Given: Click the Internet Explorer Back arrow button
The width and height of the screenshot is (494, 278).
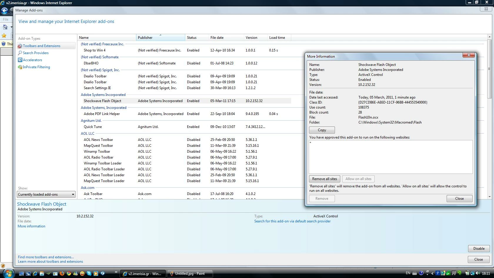Looking at the screenshot, I should (x=4, y=11).
